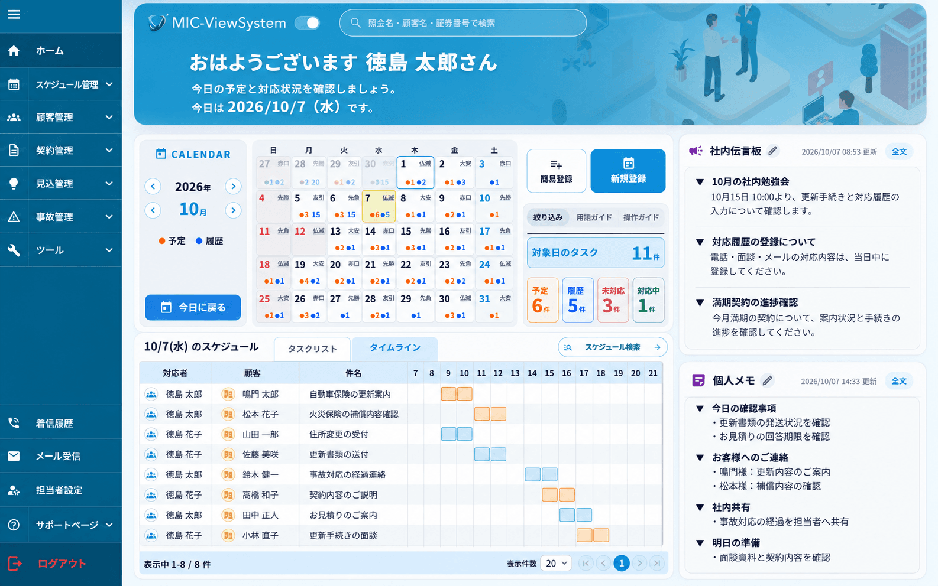938x586 pixels.
Task: Click the ツール wrench icon
Action: pyautogui.click(x=14, y=250)
